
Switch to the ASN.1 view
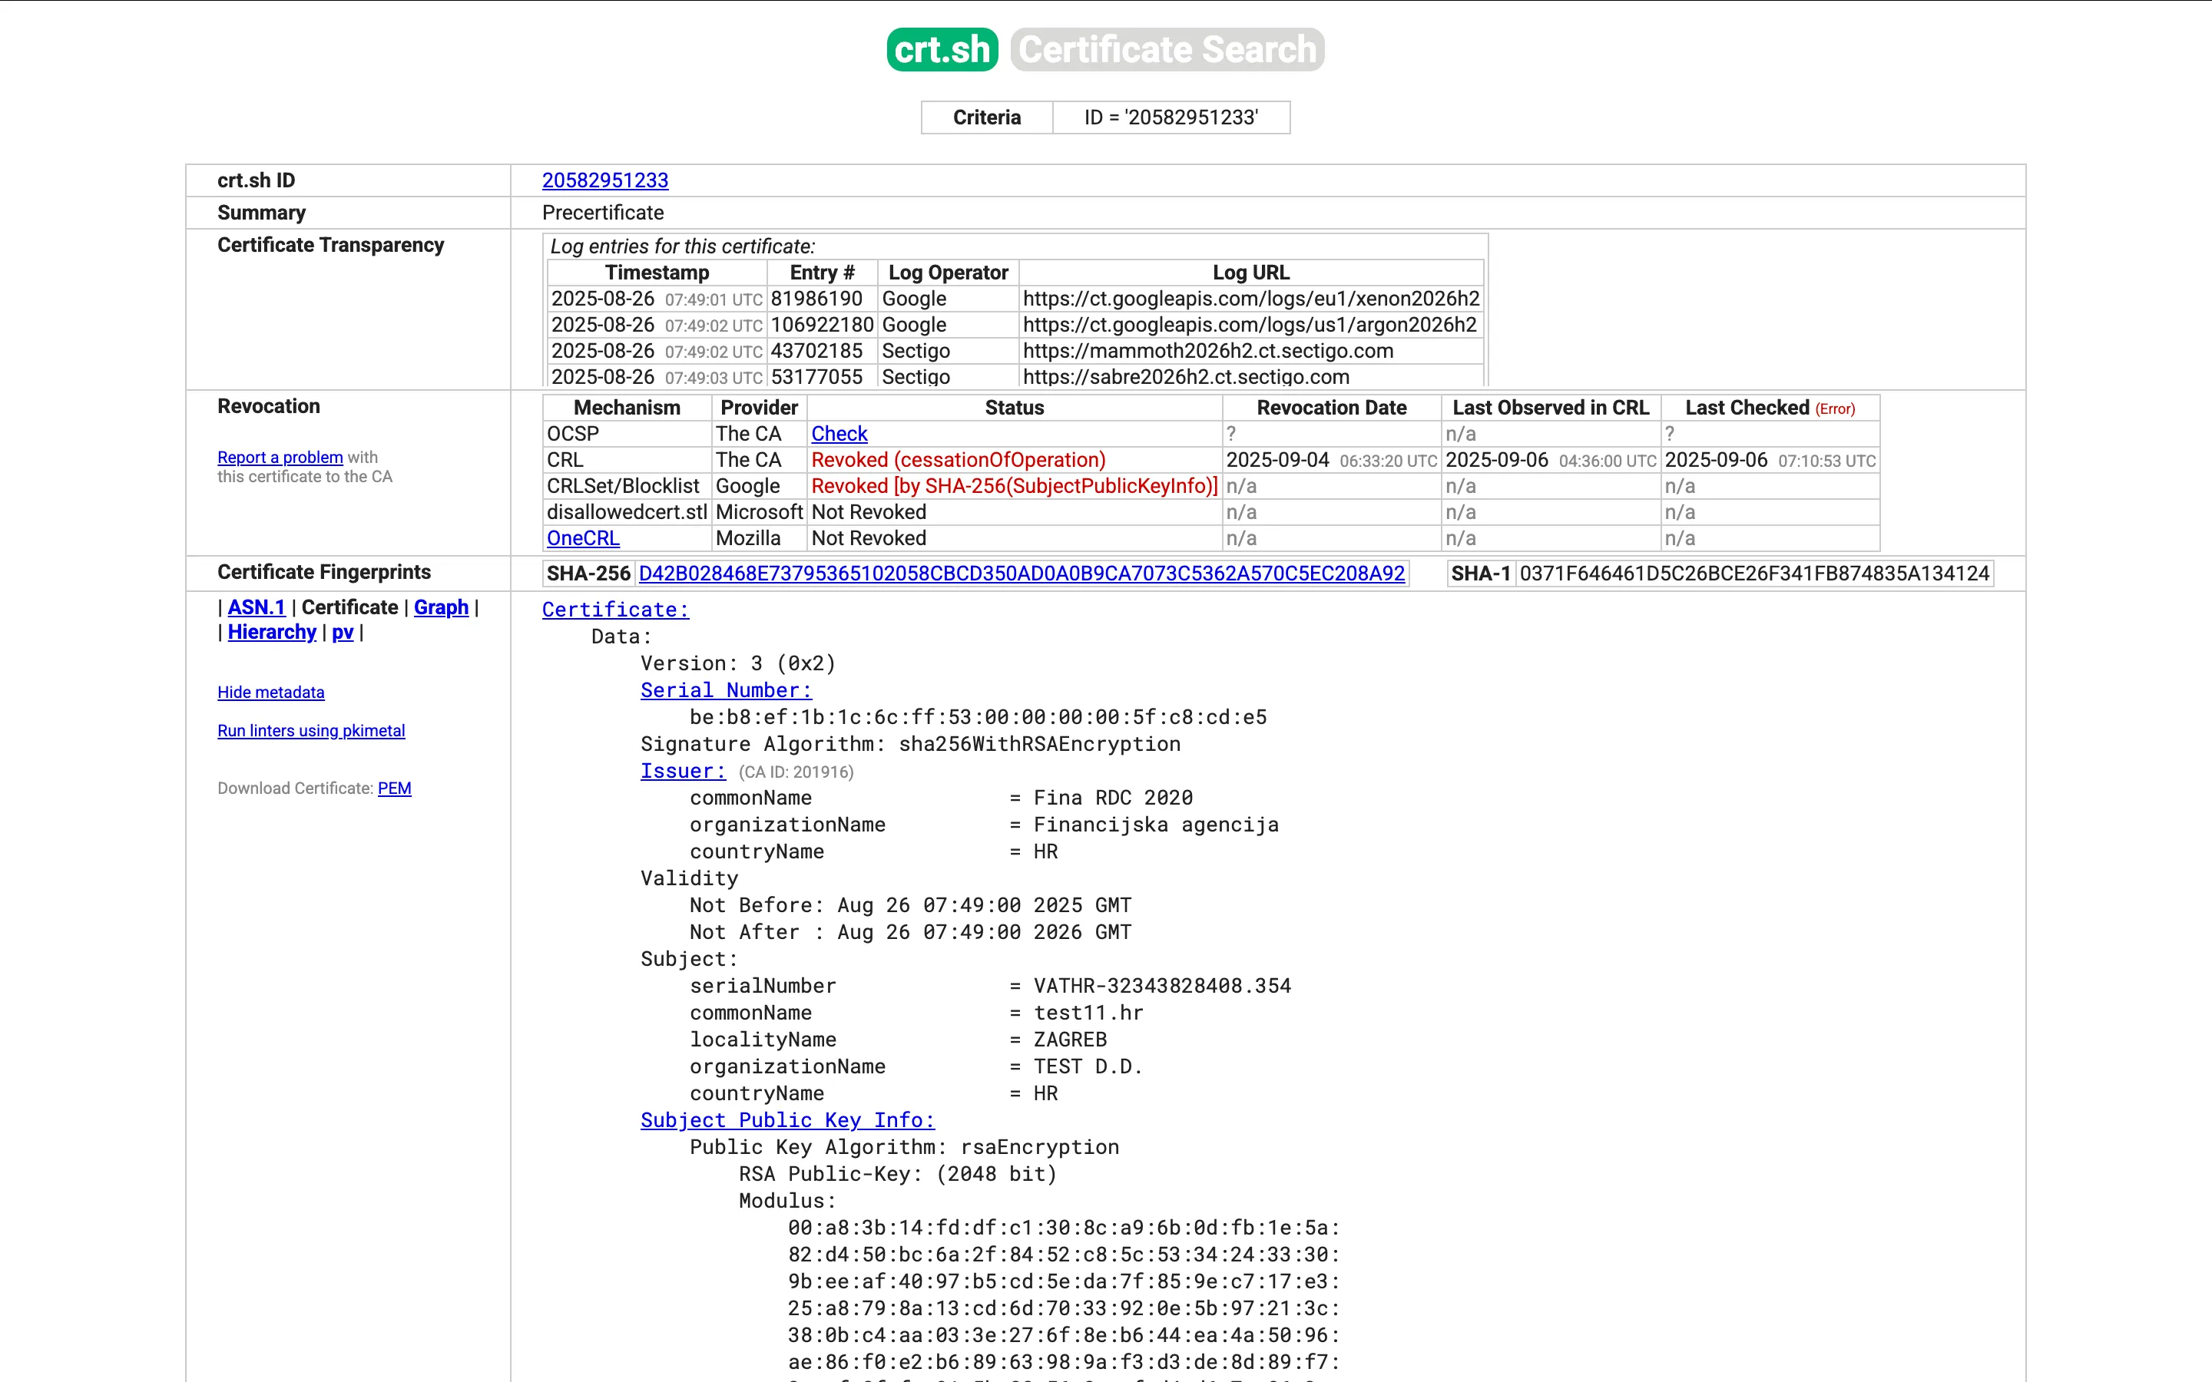[256, 607]
